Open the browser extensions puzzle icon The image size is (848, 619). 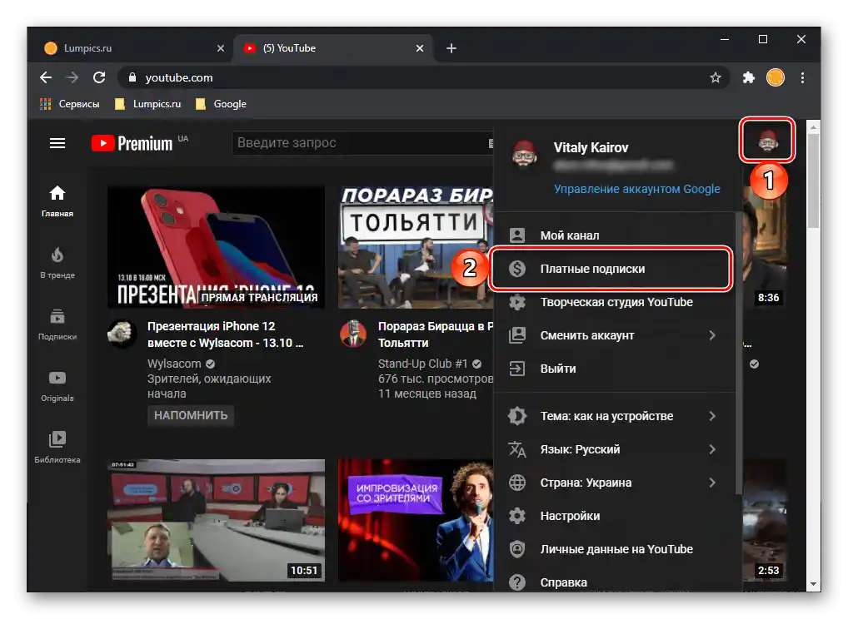pyautogui.click(x=748, y=77)
